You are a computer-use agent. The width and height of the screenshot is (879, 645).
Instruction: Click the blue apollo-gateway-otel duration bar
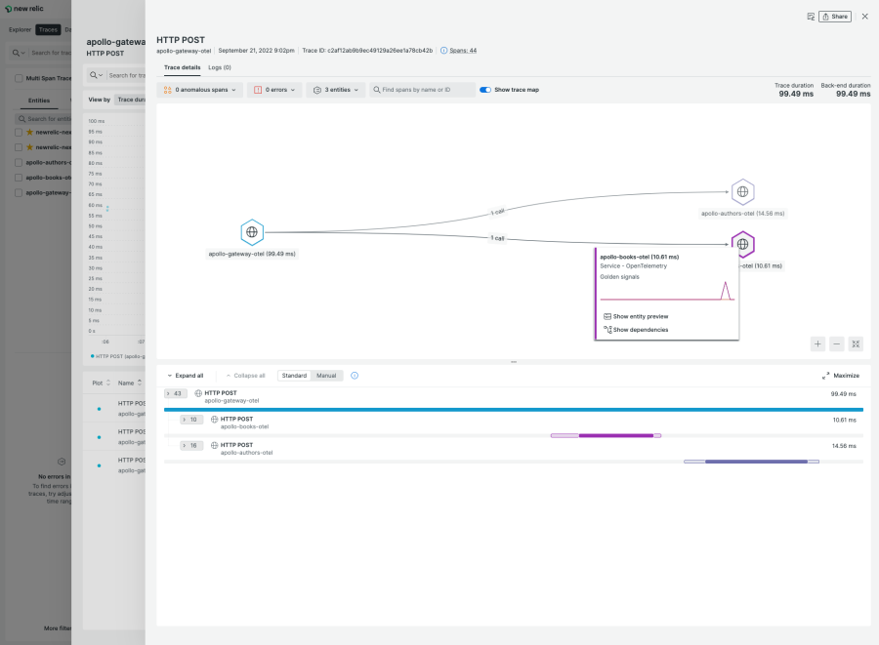tap(514, 410)
